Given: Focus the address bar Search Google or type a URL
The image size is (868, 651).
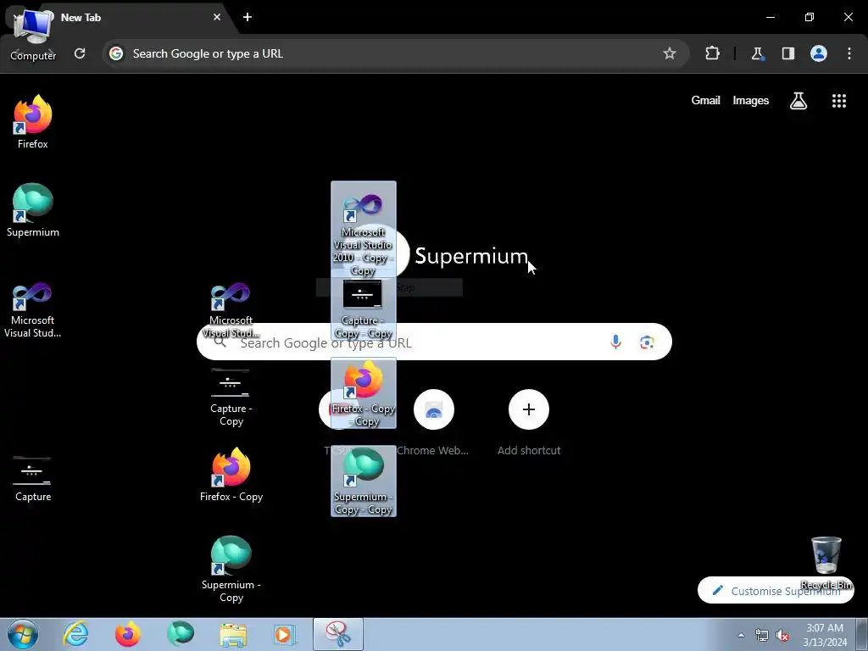Looking at the screenshot, I should pyautogui.click(x=396, y=53).
